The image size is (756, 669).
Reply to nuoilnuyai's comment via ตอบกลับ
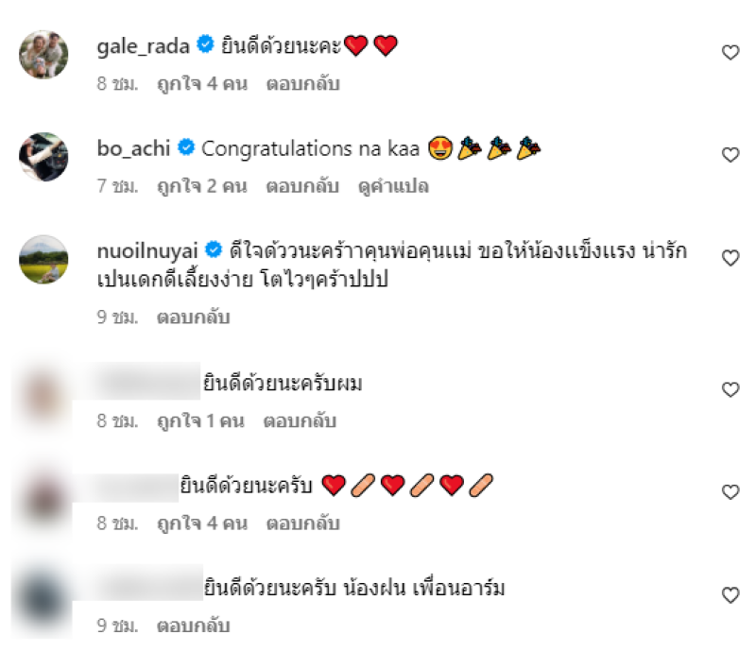(194, 317)
